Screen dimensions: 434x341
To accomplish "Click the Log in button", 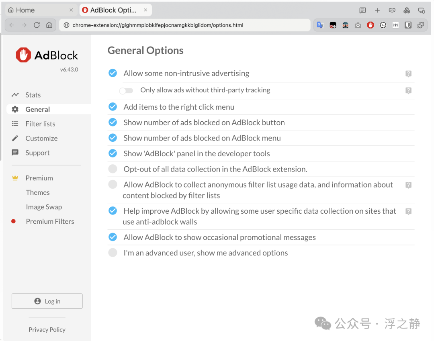I will pos(47,301).
